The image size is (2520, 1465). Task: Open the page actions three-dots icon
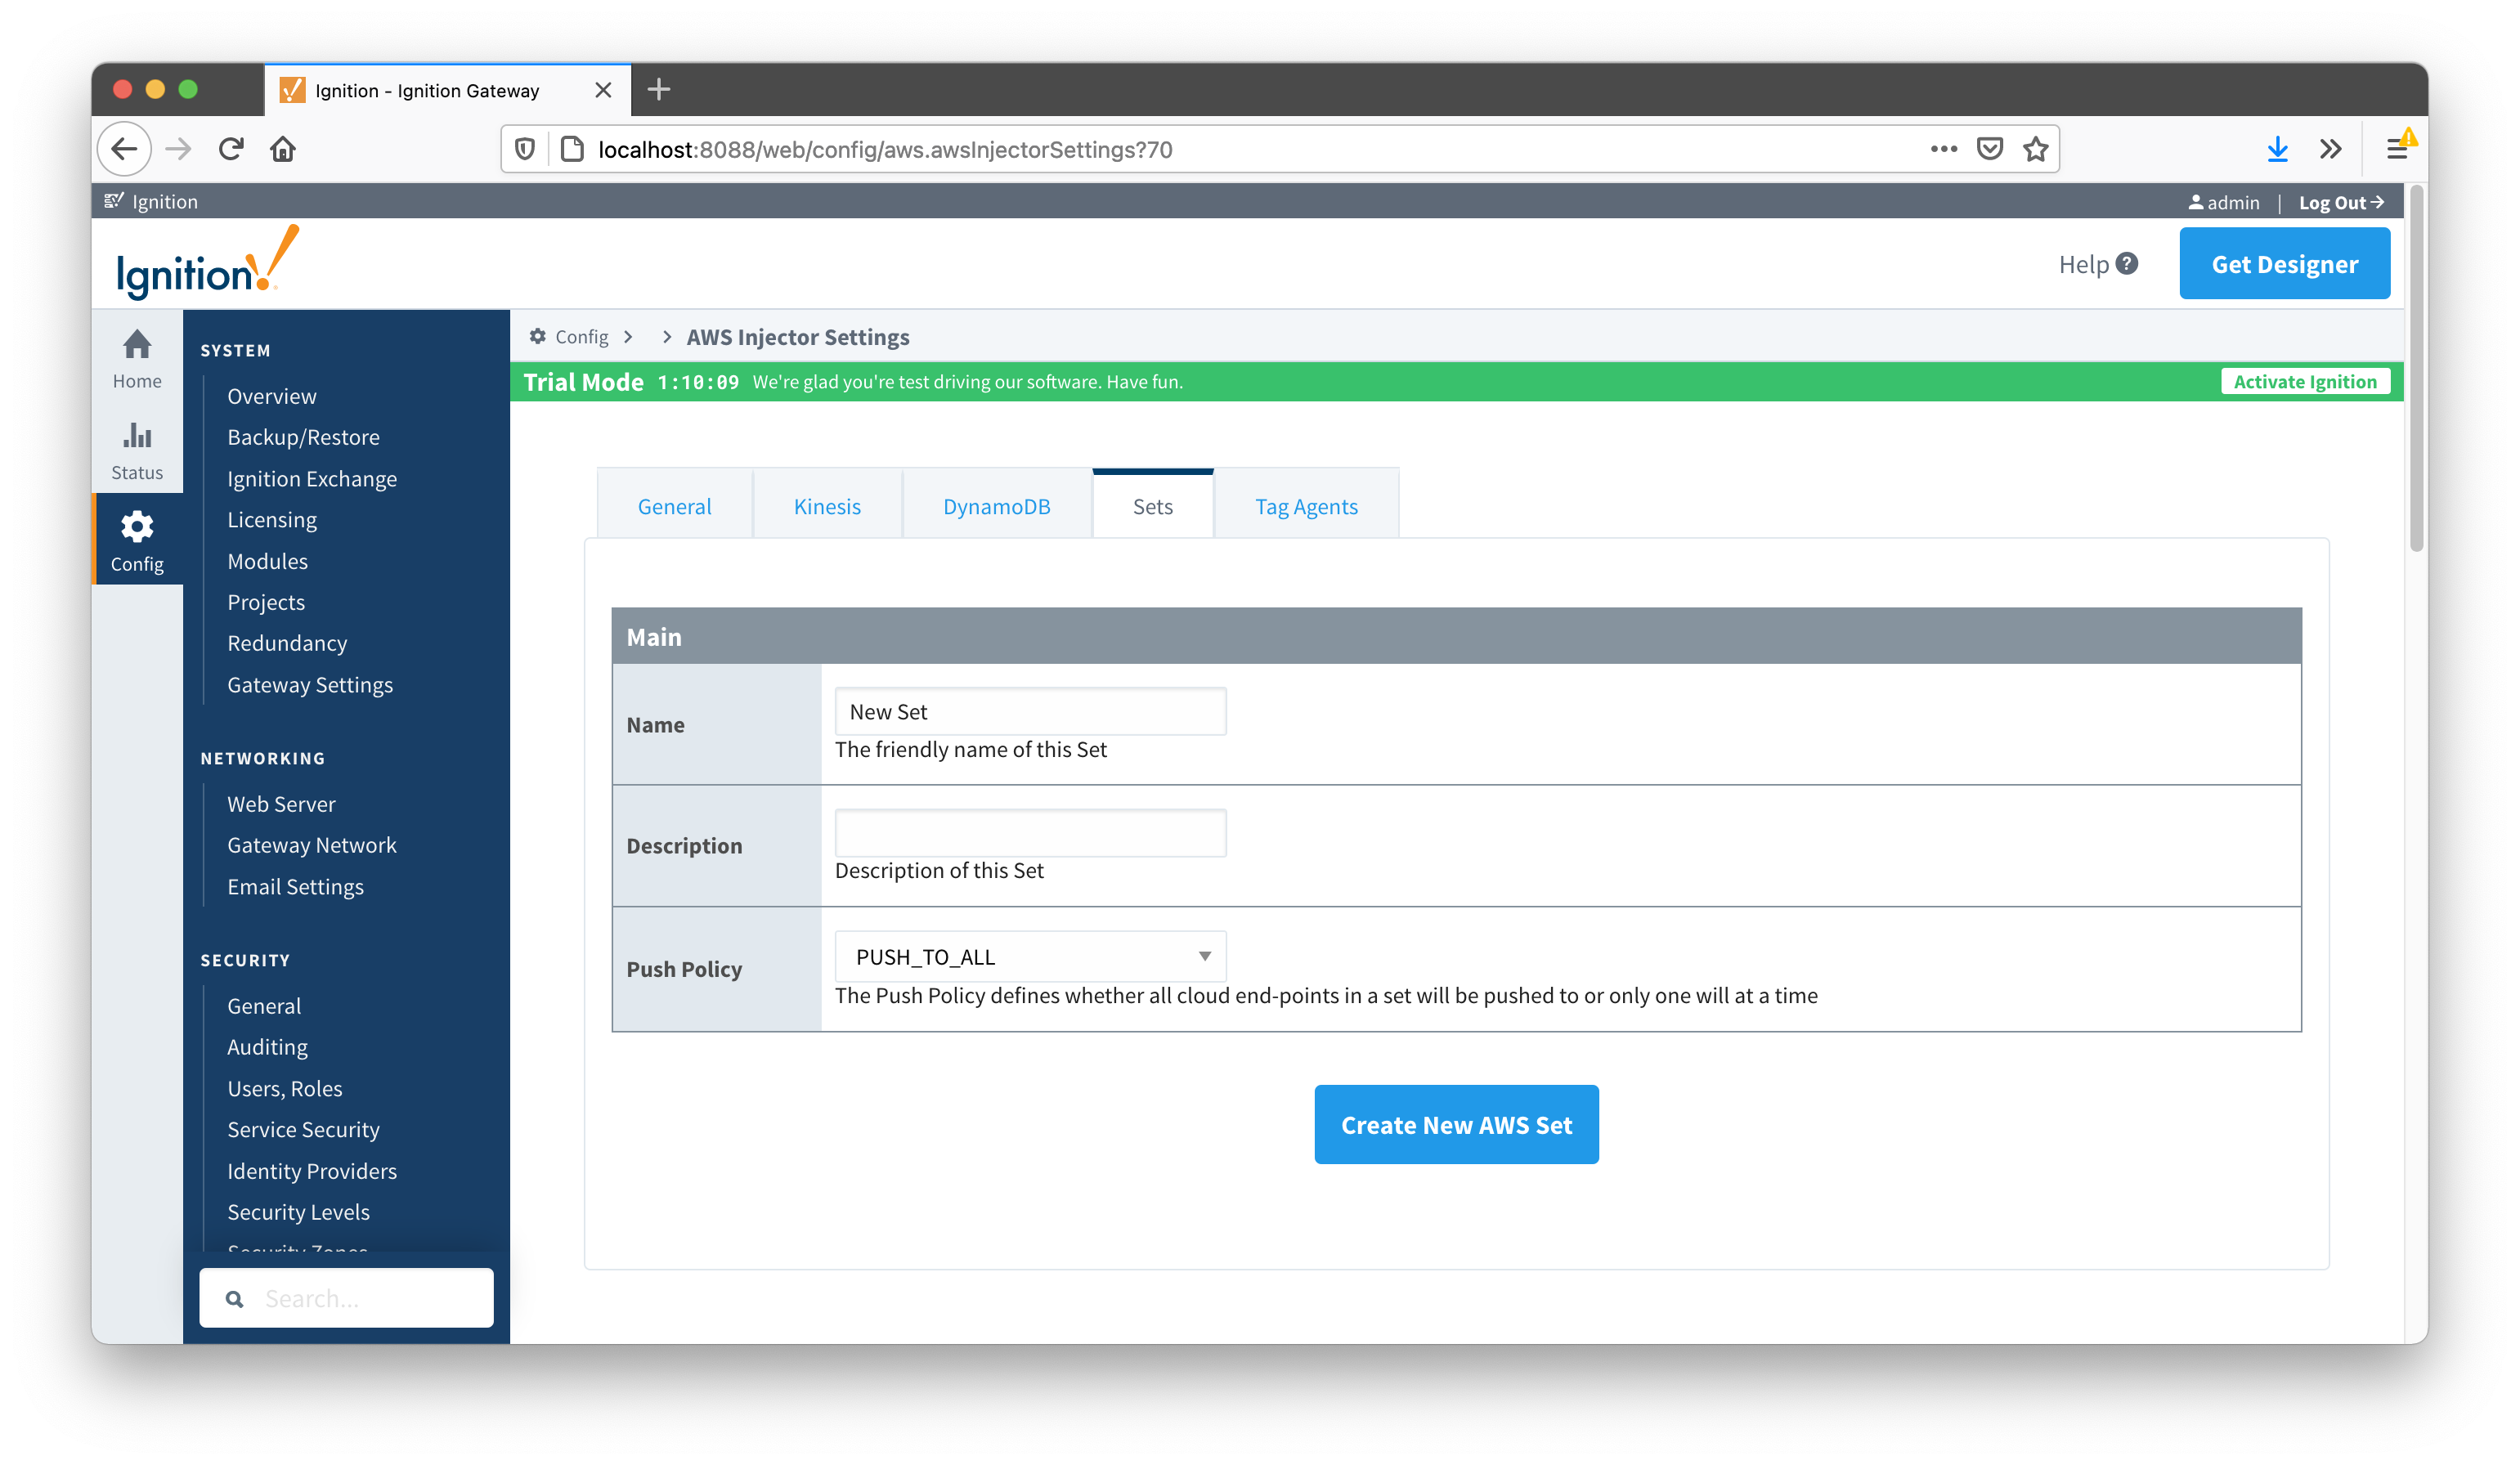point(1943,149)
